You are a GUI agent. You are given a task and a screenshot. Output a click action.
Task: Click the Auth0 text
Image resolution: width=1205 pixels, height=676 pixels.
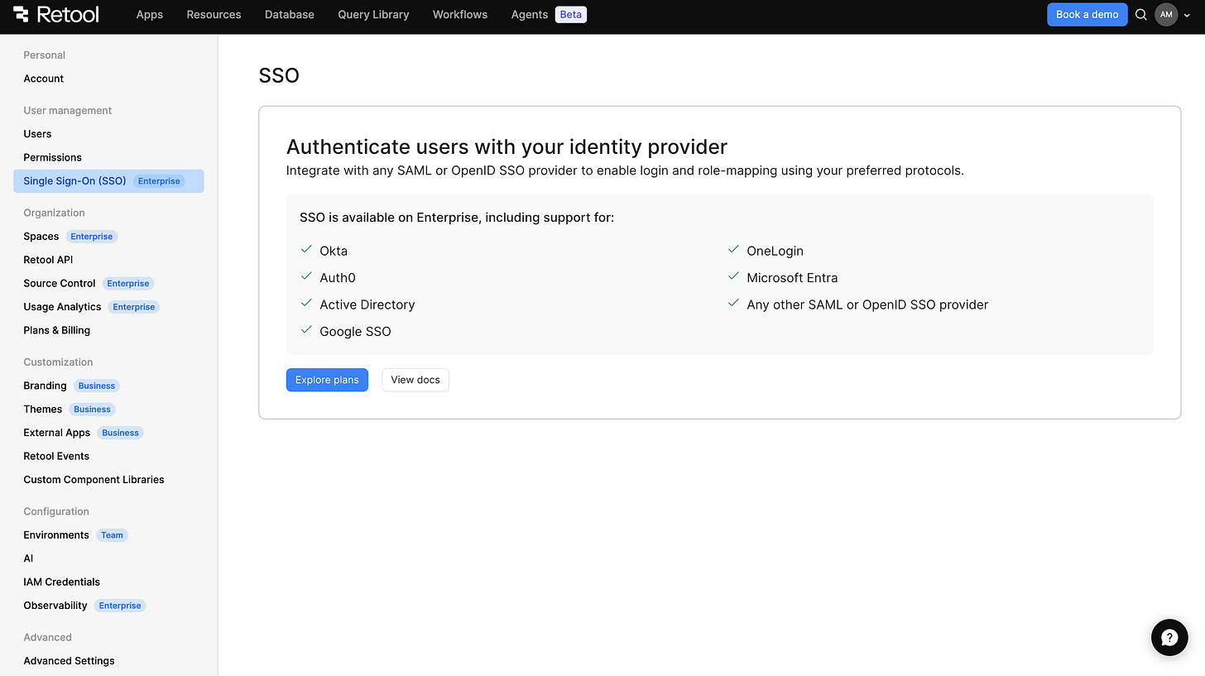338,278
